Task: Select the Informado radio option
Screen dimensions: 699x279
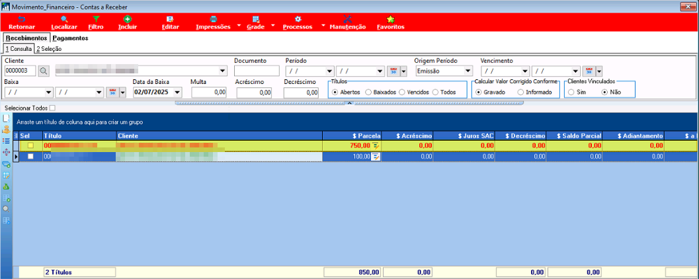Action: click(520, 92)
